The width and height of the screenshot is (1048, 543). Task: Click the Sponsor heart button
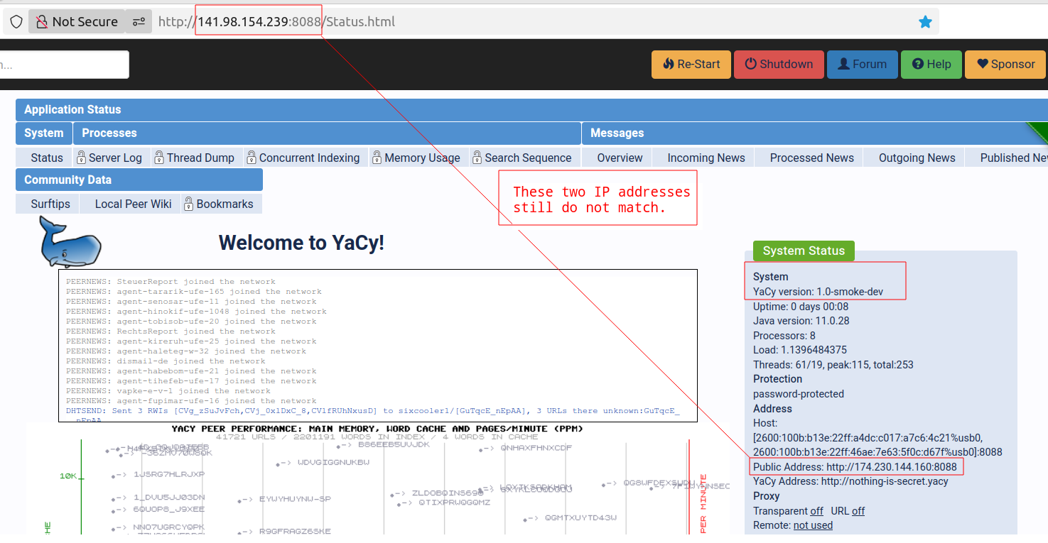(1005, 64)
